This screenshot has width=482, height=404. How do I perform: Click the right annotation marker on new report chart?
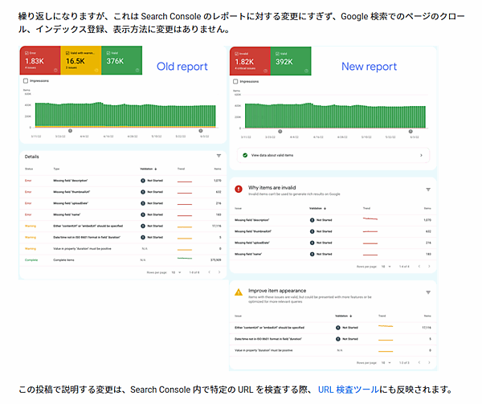[411, 131]
